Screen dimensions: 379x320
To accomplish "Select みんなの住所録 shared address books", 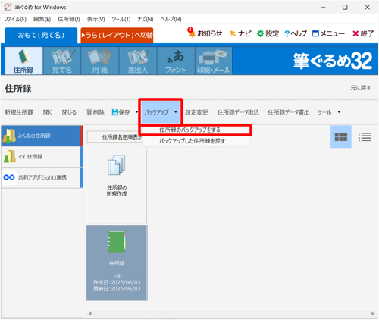I will click(42, 136).
